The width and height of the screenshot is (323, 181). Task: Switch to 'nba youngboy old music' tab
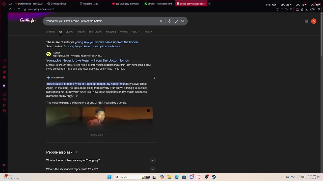tap(126, 4)
